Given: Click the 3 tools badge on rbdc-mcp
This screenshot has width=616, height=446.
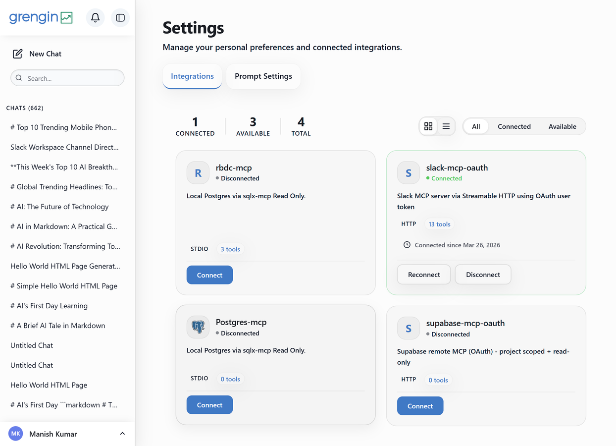Looking at the screenshot, I should pyautogui.click(x=230, y=249).
